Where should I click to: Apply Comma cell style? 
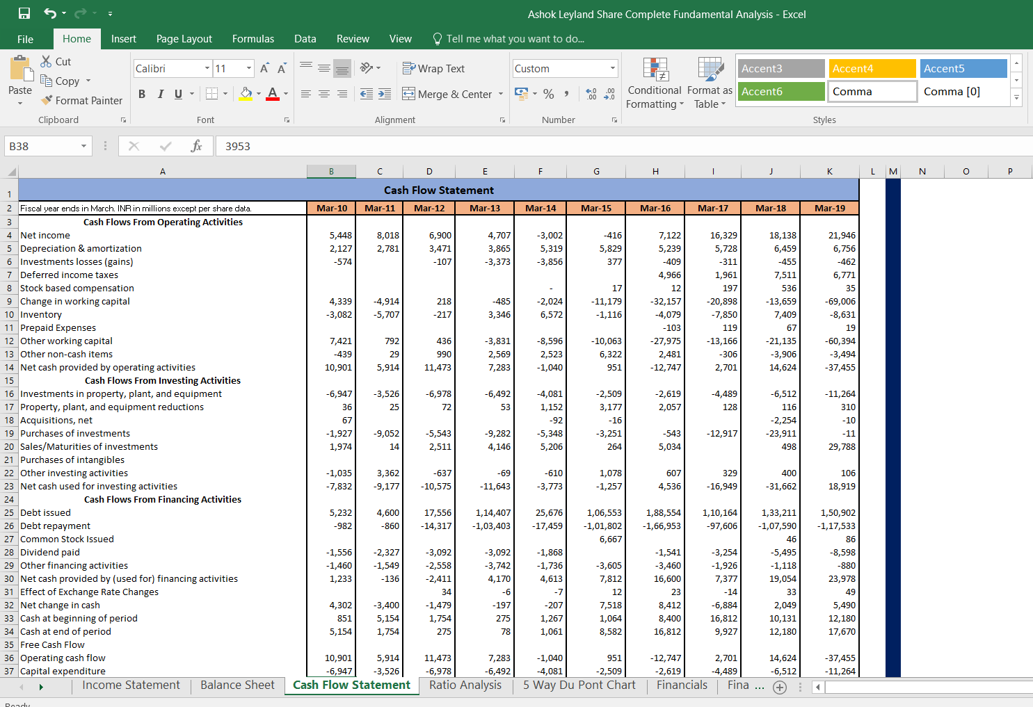point(872,91)
